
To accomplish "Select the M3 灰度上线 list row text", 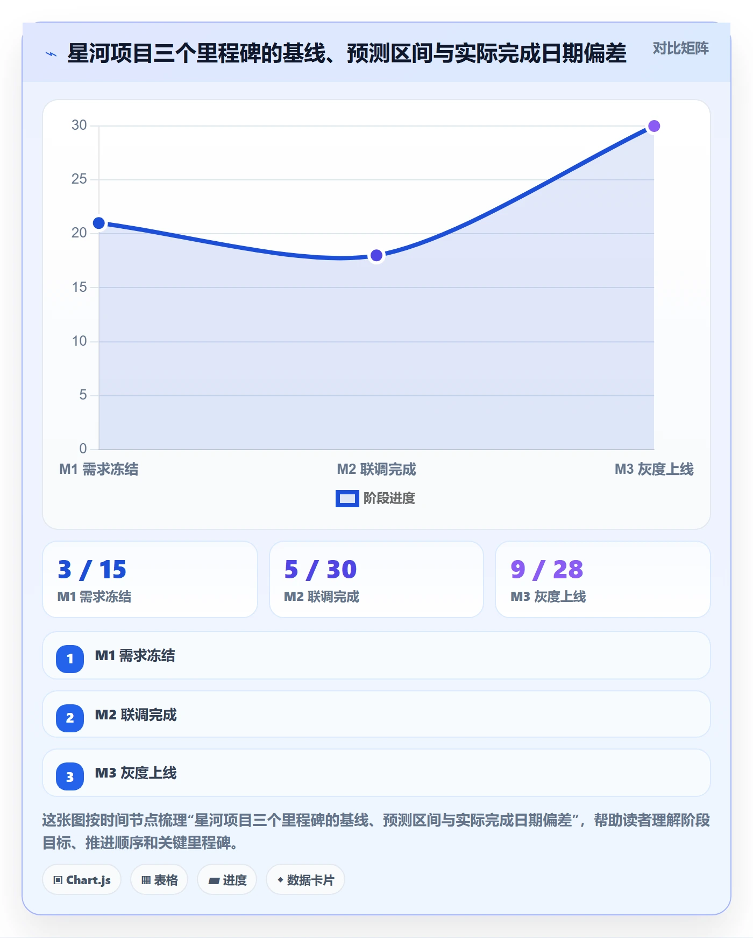I will tap(136, 773).
